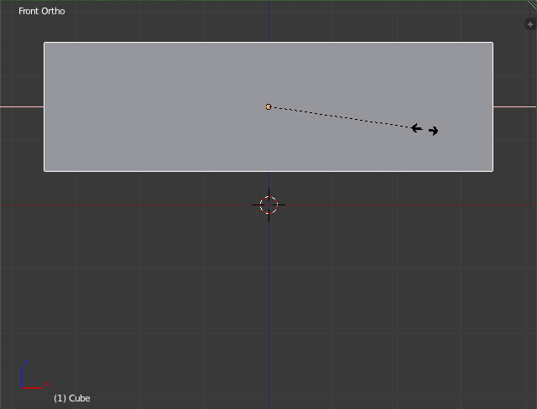Click the white constraint line right of cube

(514, 106)
